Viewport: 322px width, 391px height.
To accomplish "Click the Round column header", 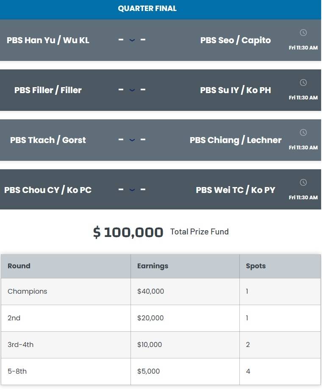I will tap(19, 266).
